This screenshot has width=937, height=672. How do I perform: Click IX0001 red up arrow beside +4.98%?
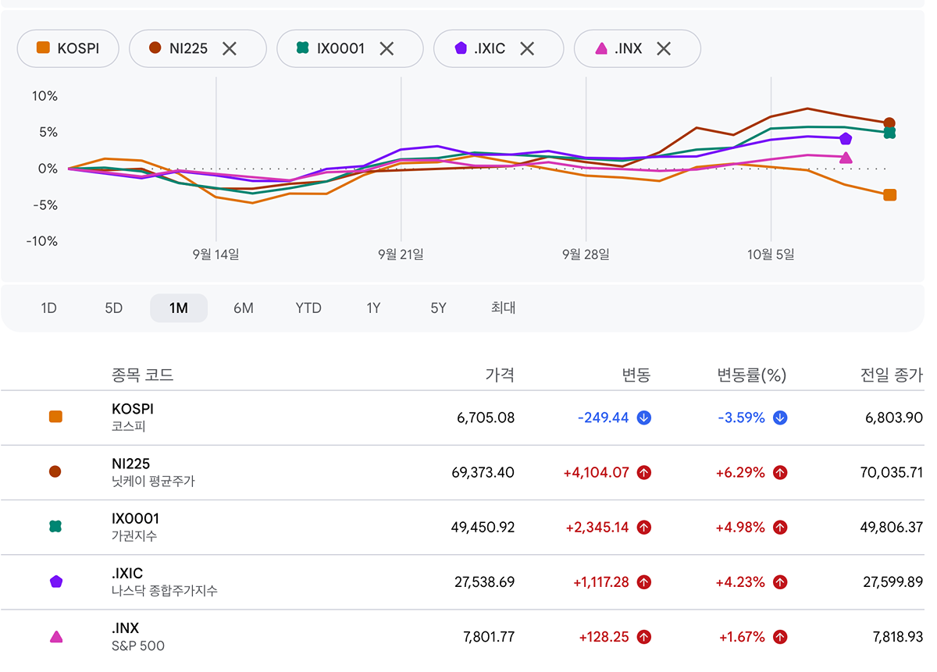point(780,528)
